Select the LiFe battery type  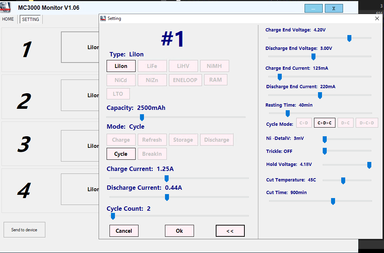(152, 66)
